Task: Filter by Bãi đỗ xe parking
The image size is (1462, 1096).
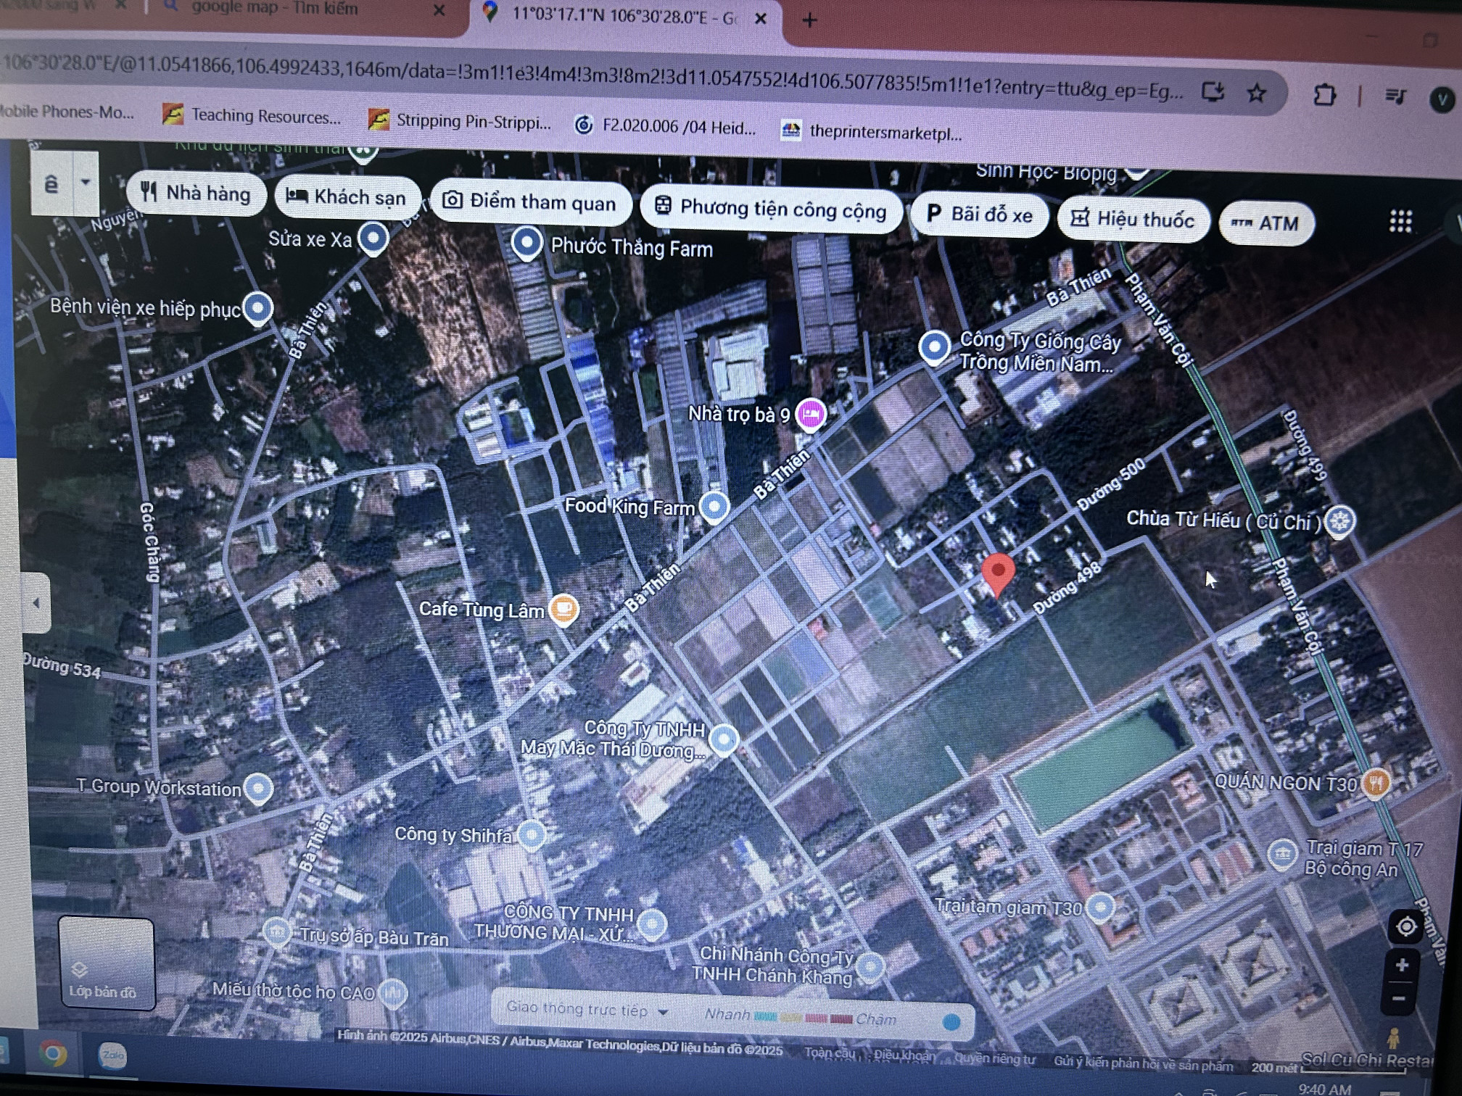Action: click(x=980, y=214)
